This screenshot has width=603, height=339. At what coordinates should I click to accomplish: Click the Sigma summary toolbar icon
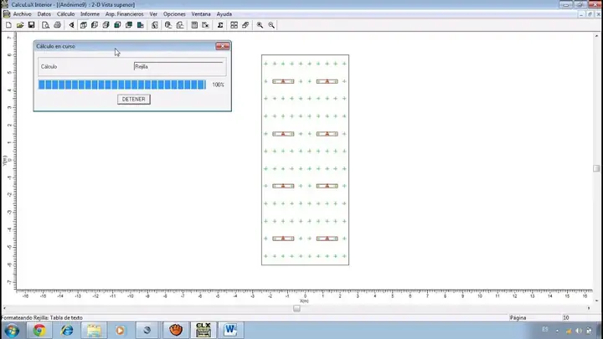(220, 25)
